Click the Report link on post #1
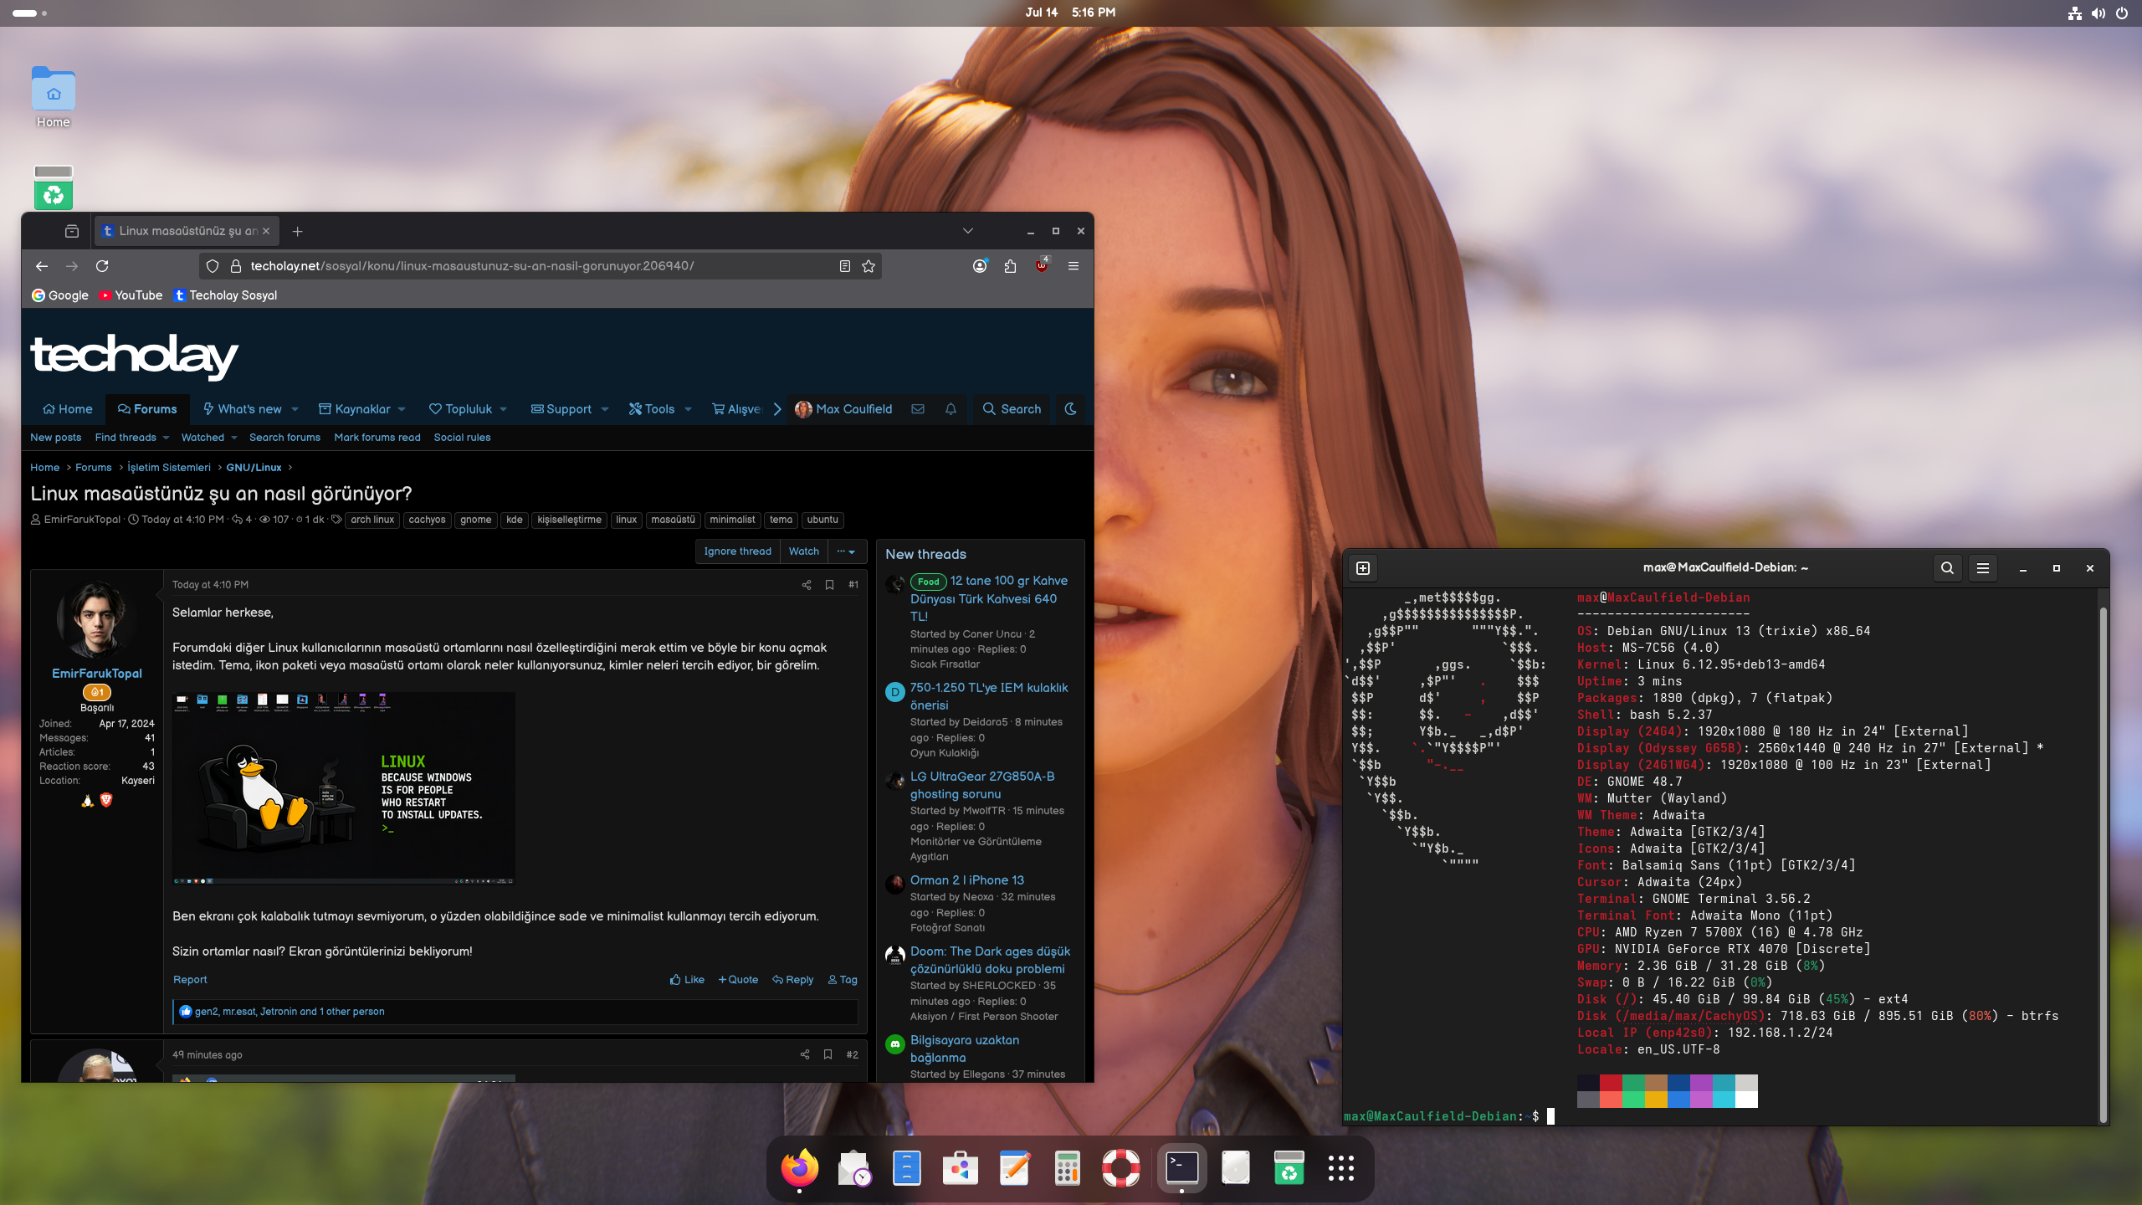Image resolution: width=2142 pixels, height=1205 pixels. (x=190, y=979)
